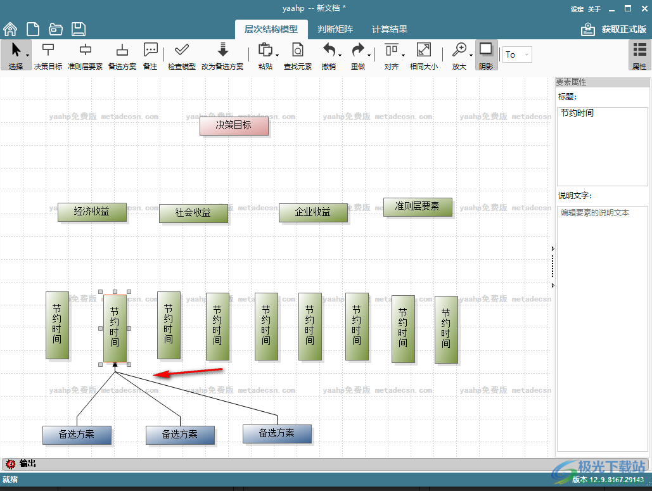Open the 'To' combo box dropdown
The height and width of the screenshot is (491, 652).
pos(527,55)
